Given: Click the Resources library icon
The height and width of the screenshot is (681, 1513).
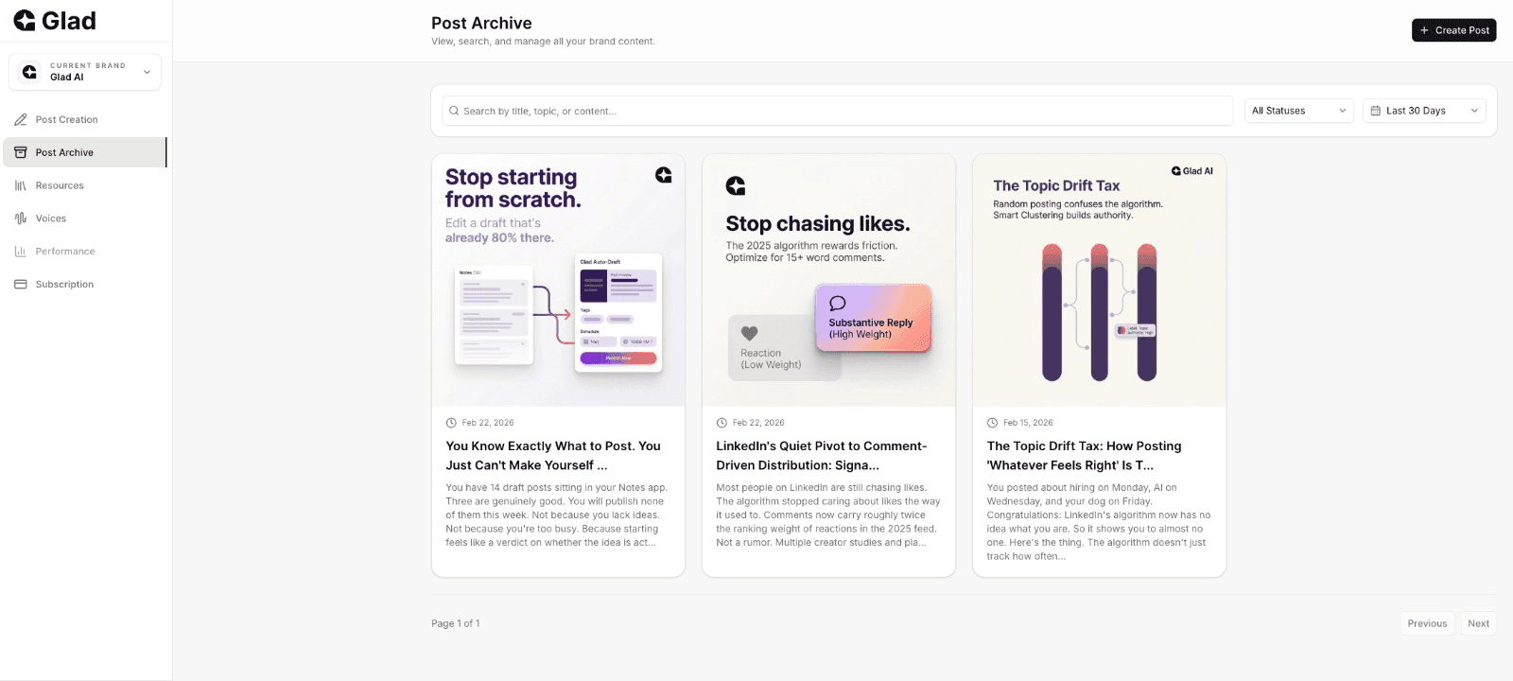Looking at the screenshot, I should [21, 185].
